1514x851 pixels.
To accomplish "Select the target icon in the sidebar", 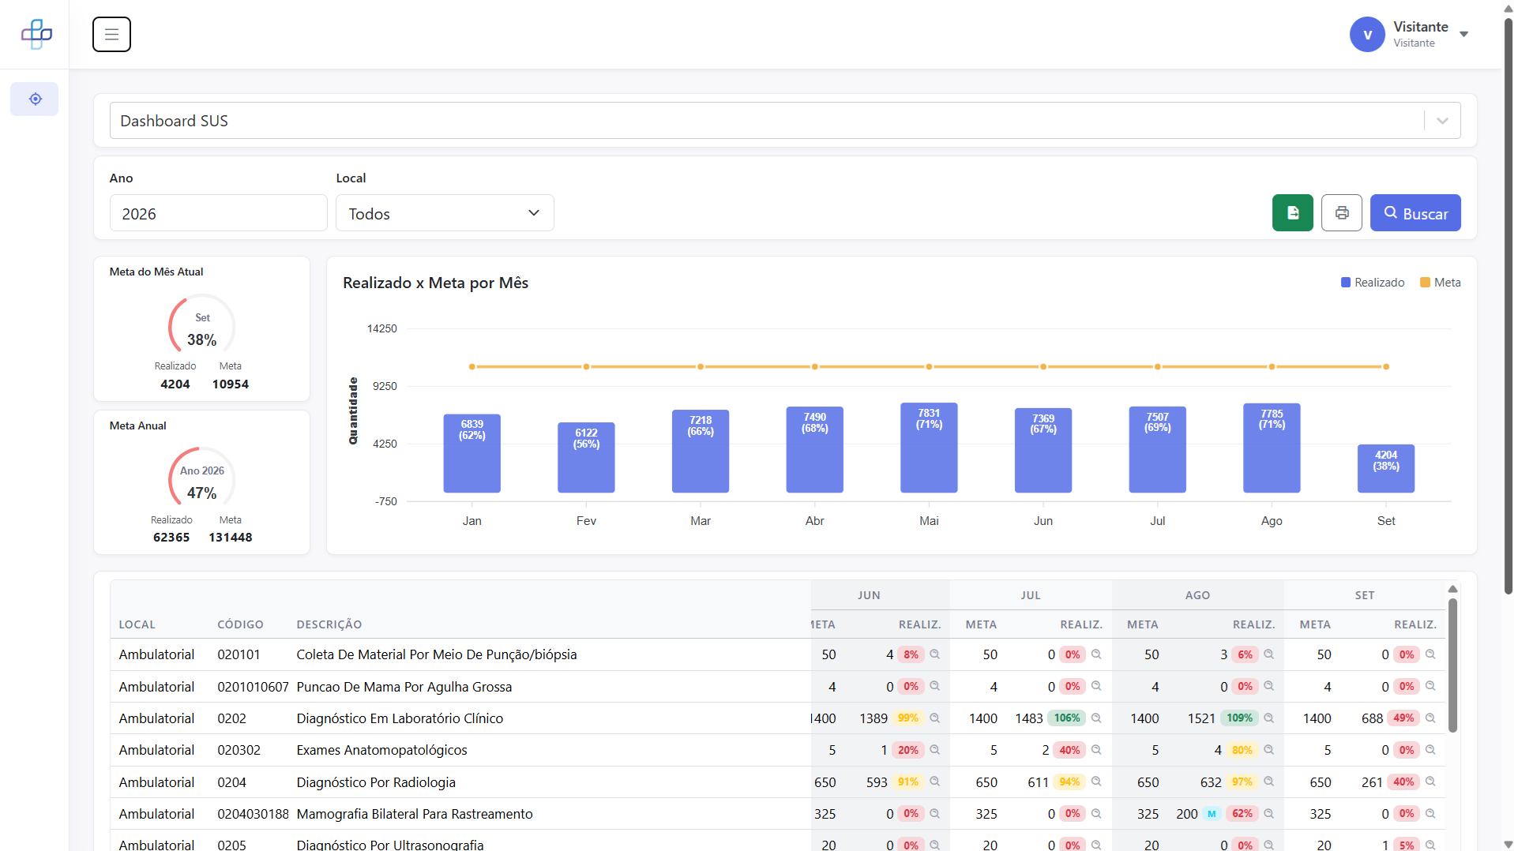I will coord(35,99).
